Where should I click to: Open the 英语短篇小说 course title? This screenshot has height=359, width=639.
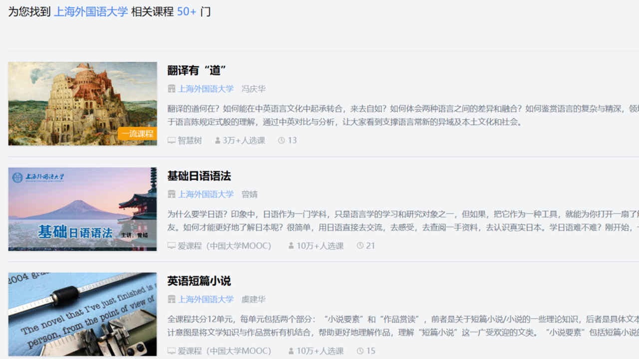199,281
